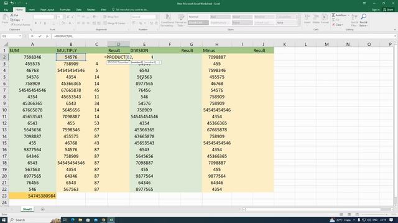Viewport: 398px width, 223px height.
Task: Apply the Note cell style
Action: tap(286, 22)
